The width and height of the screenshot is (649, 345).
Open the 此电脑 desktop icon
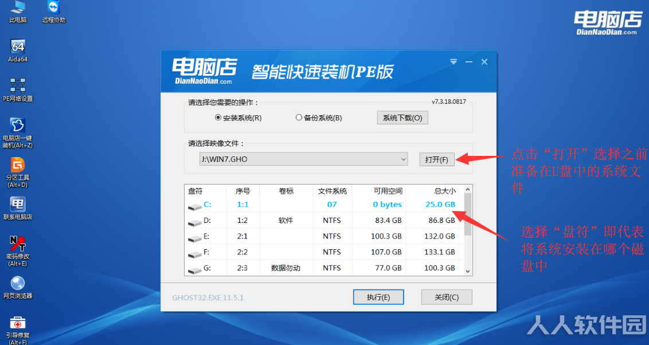pyautogui.click(x=18, y=11)
